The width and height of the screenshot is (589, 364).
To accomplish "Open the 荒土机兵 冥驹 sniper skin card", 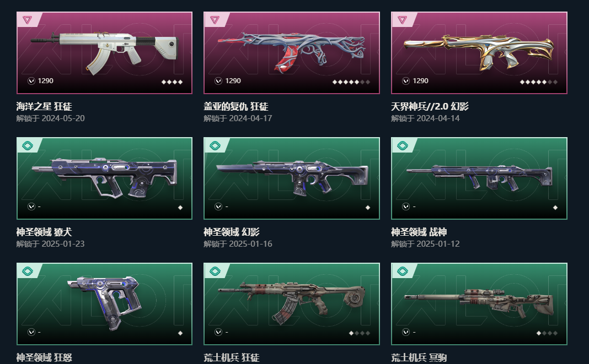I will tap(479, 304).
